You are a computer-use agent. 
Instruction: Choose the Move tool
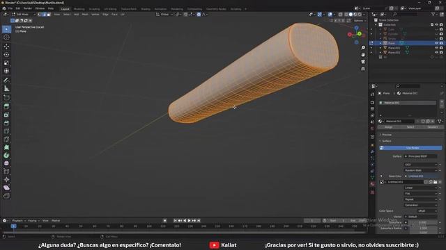pyautogui.click(x=6, y=47)
